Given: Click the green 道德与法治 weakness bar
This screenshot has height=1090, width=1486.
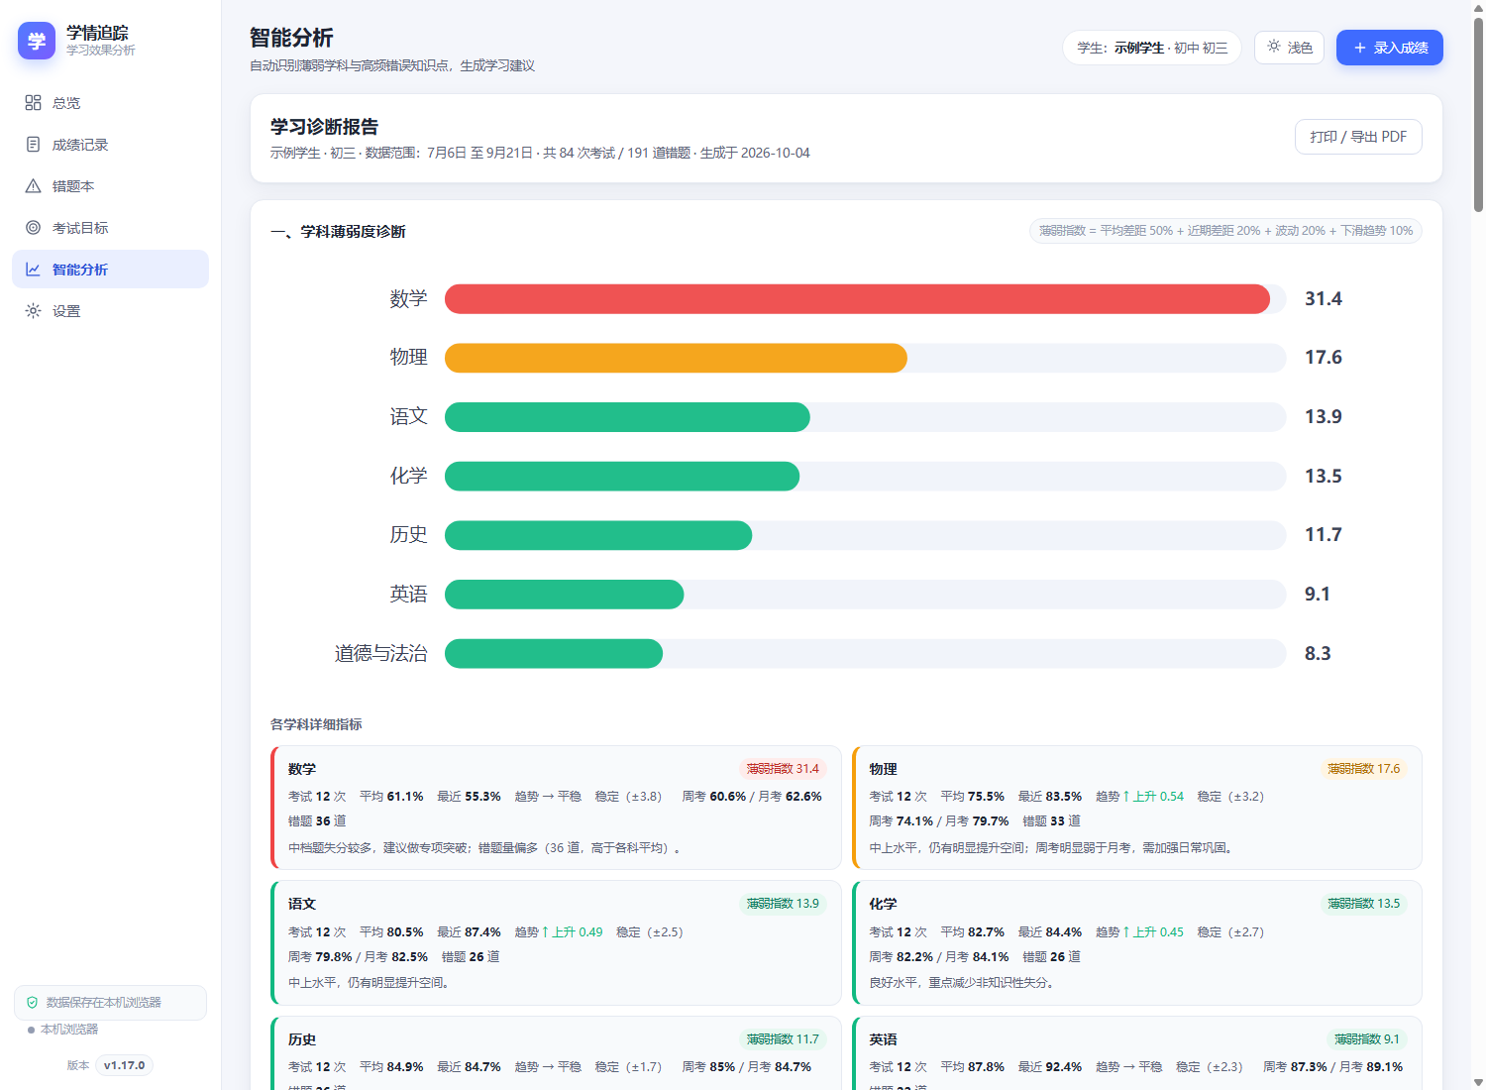Looking at the screenshot, I should 554,654.
